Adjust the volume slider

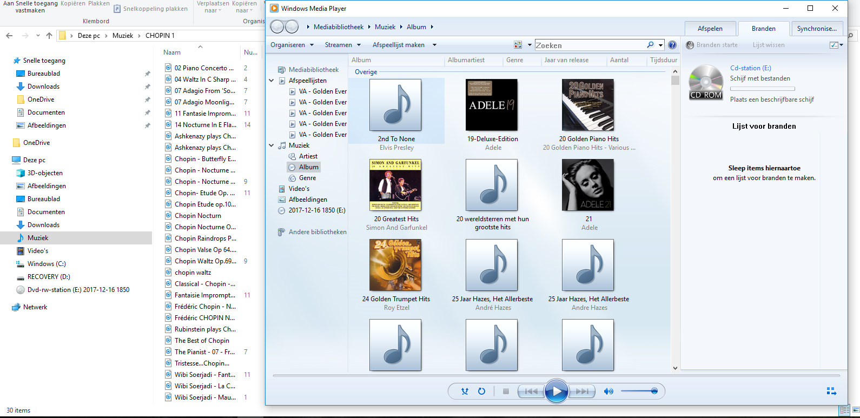point(639,391)
